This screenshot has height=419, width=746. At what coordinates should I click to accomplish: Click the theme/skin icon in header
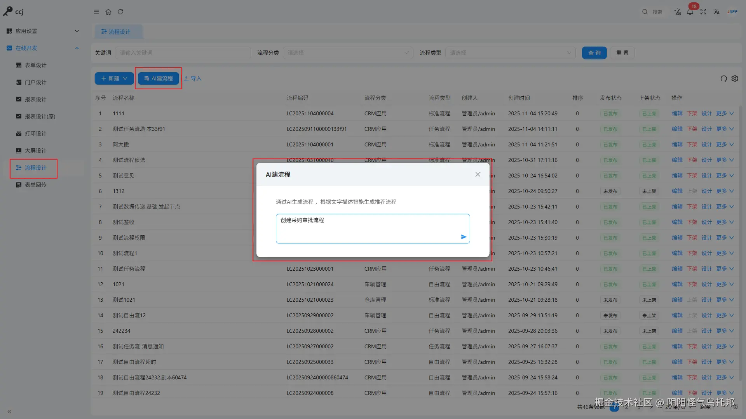pyautogui.click(x=678, y=12)
